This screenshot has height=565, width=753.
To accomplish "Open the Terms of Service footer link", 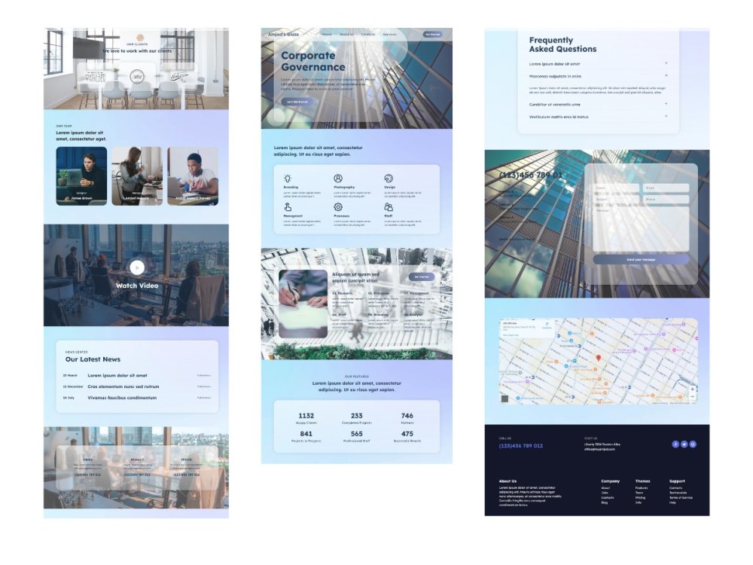I will [681, 497].
